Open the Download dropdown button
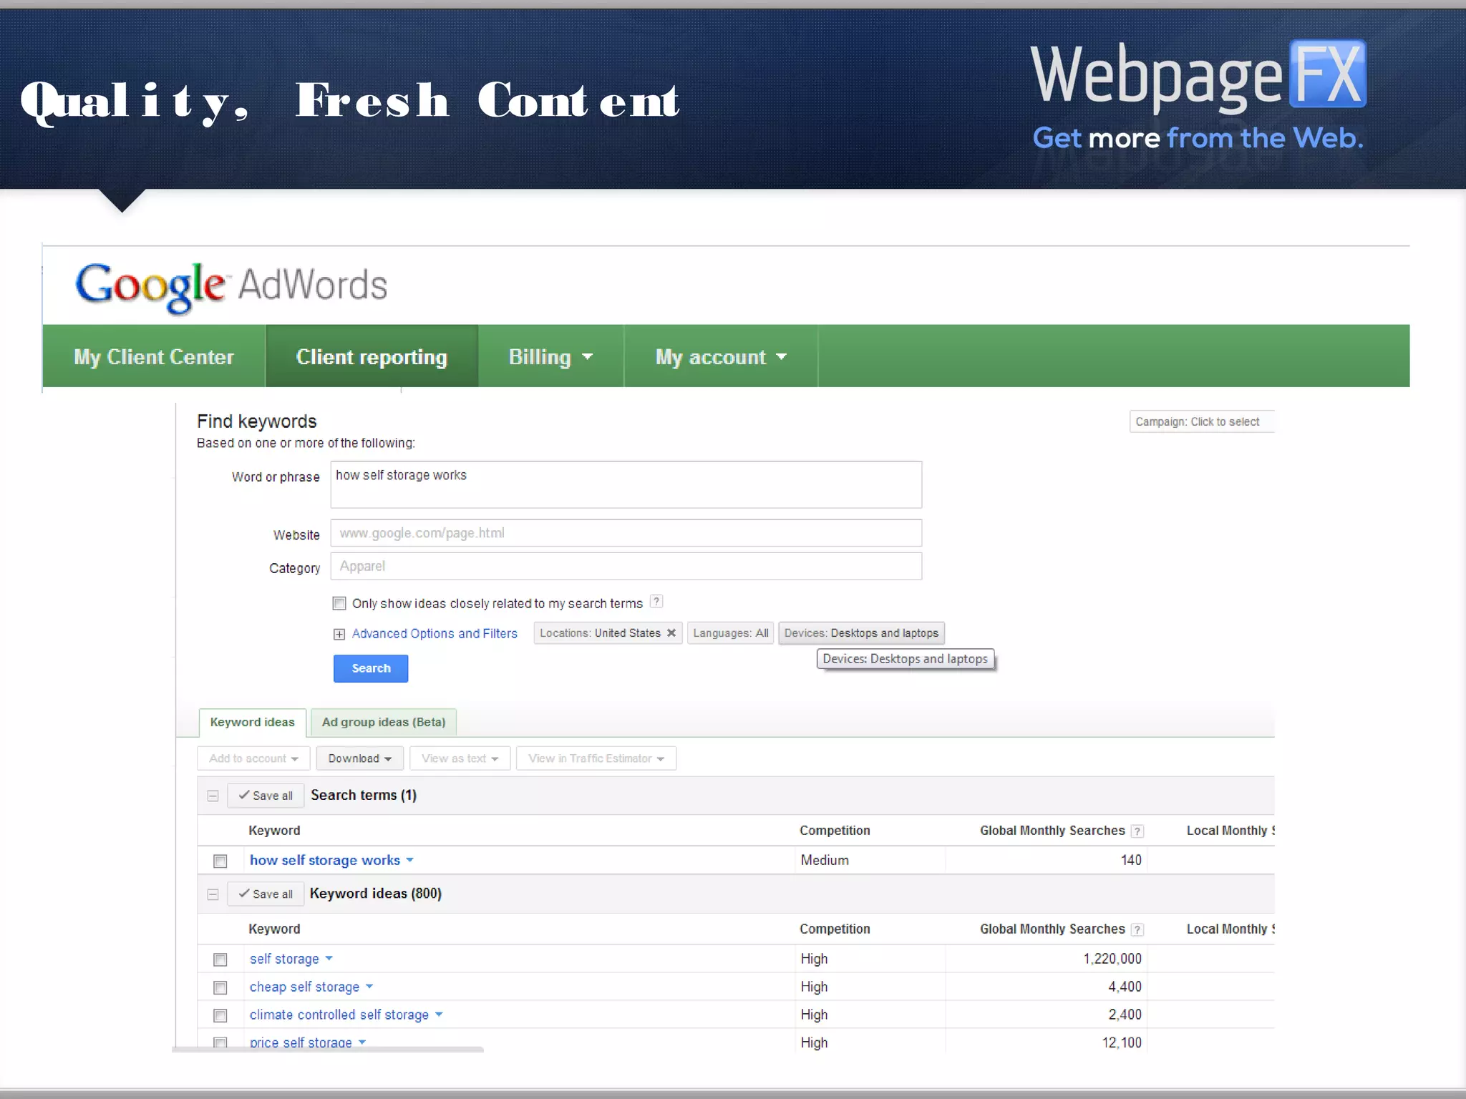The width and height of the screenshot is (1466, 1099). 359,758
